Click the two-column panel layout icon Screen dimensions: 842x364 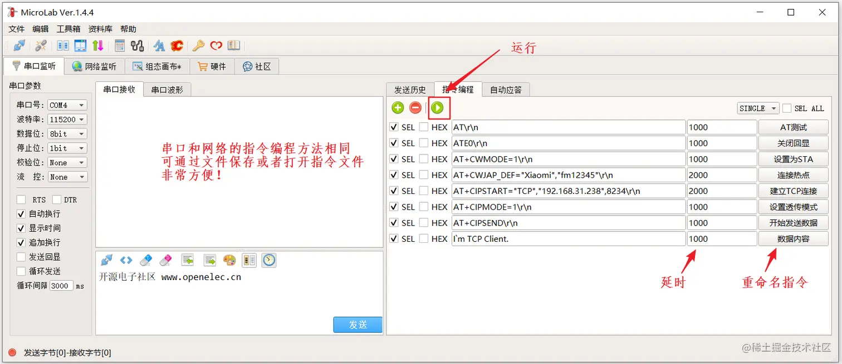tap(63, 46)
